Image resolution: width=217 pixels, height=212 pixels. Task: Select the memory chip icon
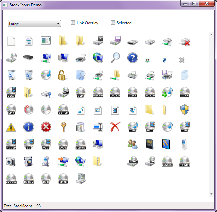tap(28, 58)
